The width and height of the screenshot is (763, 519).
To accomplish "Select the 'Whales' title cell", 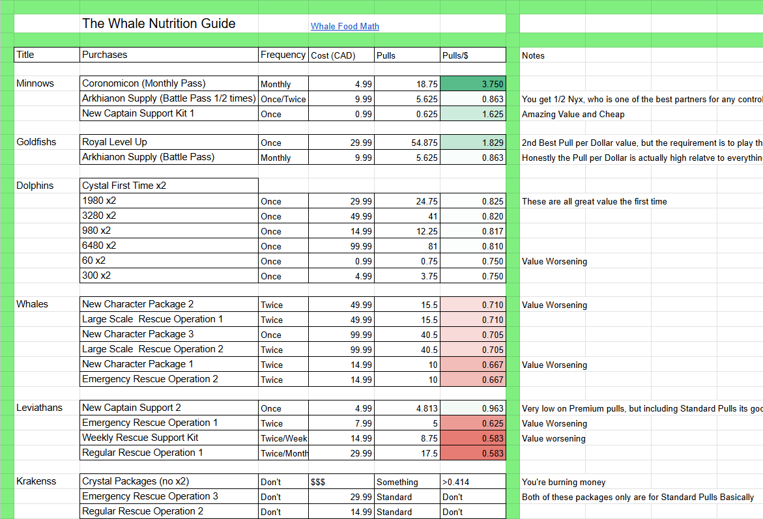I will pyautogui.click(x=47, y=305).
